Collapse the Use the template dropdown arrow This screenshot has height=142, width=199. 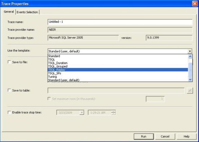click(x=190, y=51)
